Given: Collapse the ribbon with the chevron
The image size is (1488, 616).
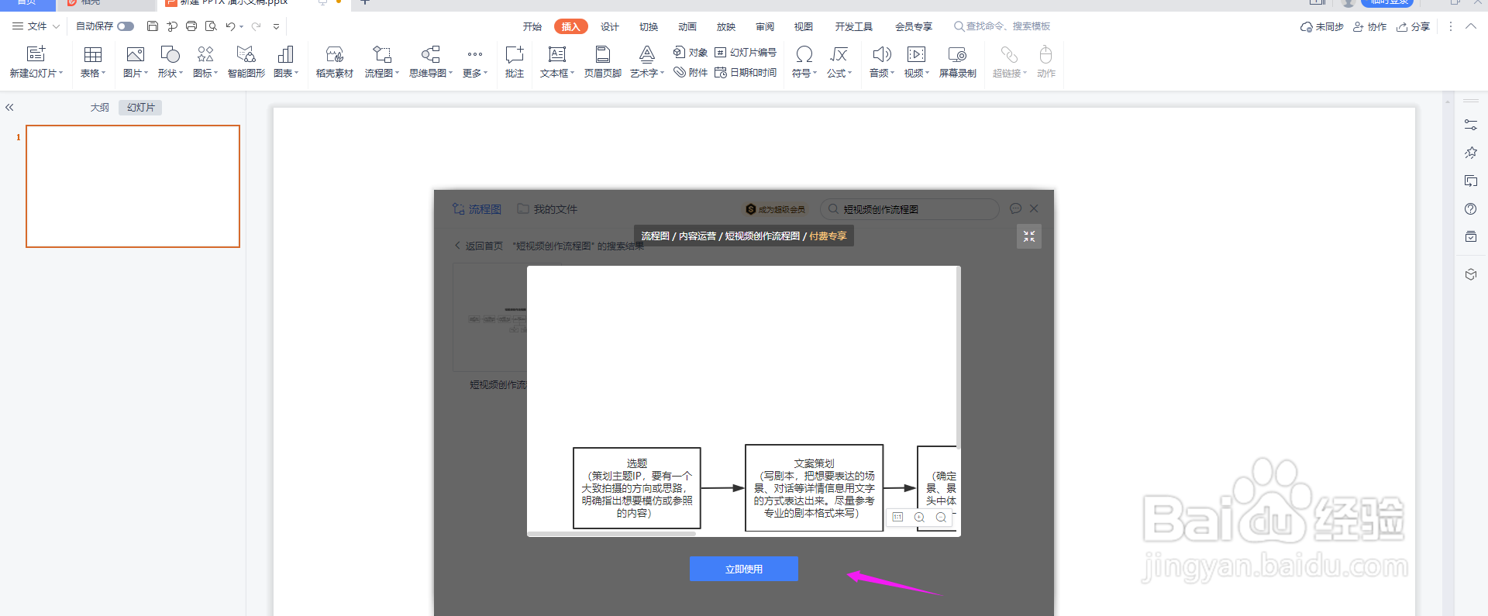Looking at the screenshot, I should click(1471, 26).
